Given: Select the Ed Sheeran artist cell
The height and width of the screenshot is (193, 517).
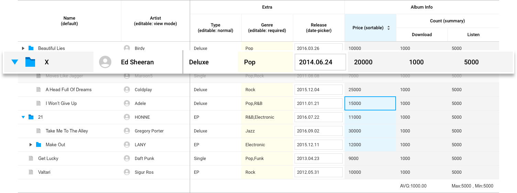Looking at the screenshot, I should pyautogui.click(x=138, y=62).
